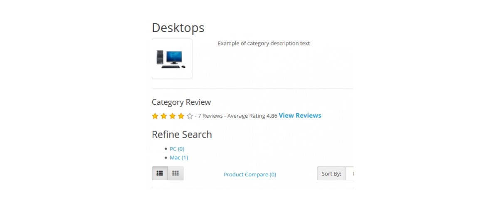Open the Desktops category thumbnail image
499x208 pixels.
click(172, 59)
